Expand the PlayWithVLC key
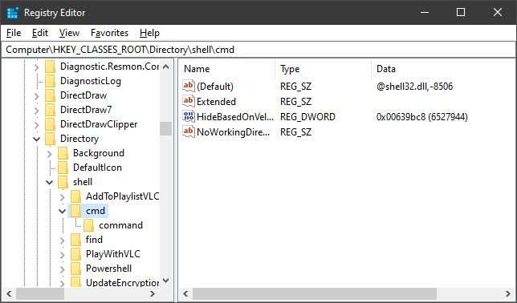 point(63,255)
